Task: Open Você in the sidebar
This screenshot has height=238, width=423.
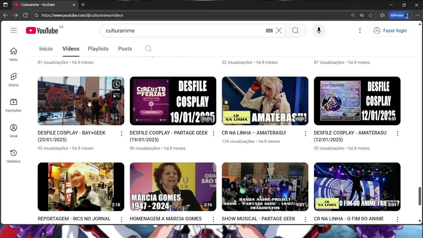Action: click(14, 131)
